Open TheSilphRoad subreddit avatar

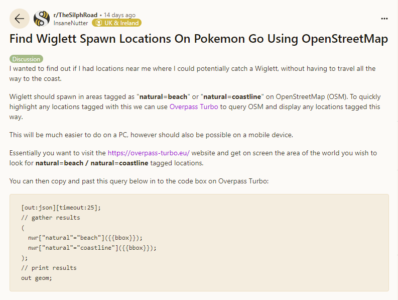coord(42,19)
